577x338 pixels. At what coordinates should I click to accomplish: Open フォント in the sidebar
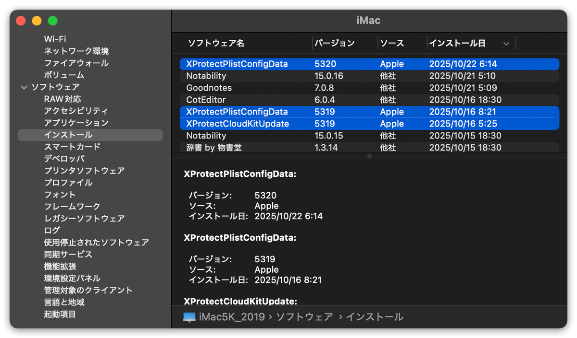[60, 195]
